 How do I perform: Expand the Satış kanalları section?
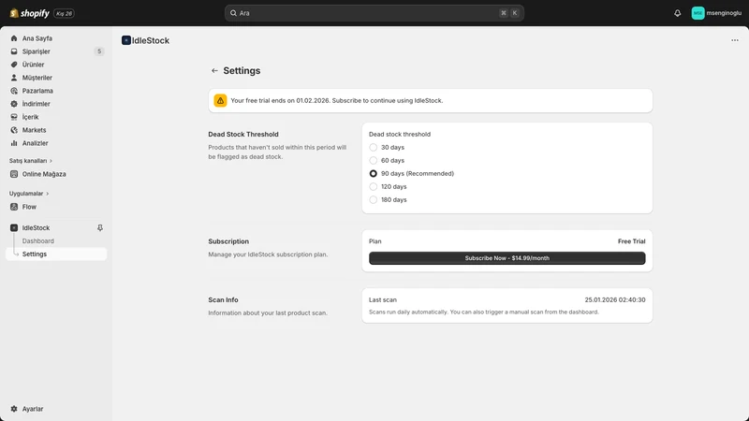point(31,161)
